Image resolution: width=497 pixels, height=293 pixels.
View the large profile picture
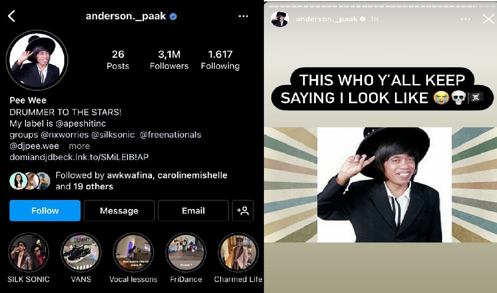(37, 61)
